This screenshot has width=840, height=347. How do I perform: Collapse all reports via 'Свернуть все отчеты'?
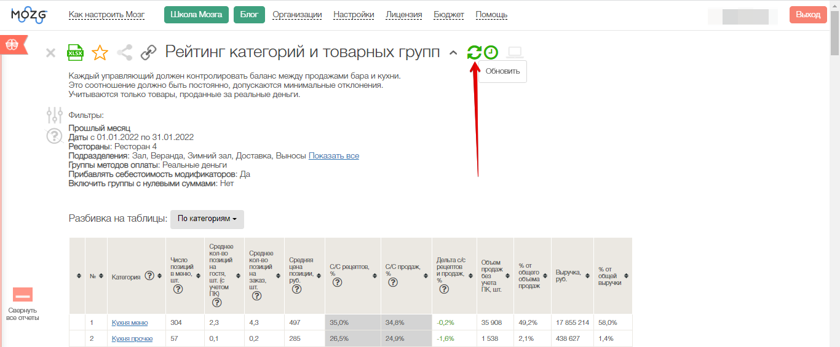coord(23,305)
